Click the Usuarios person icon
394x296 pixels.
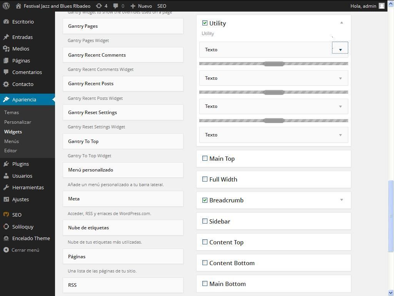[x=6, y=176]
